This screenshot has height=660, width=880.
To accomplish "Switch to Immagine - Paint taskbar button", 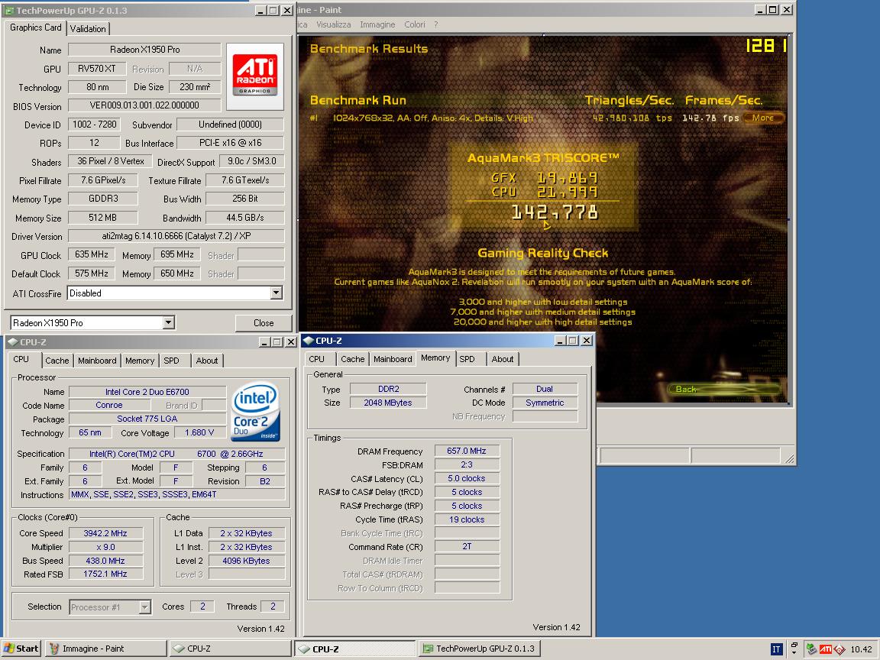I will coord(106,649).
